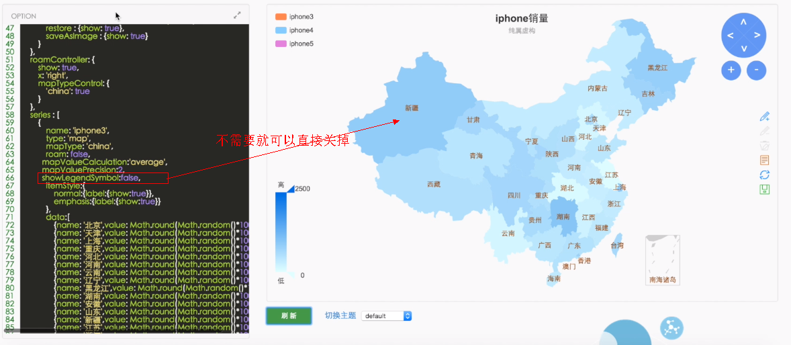Image resolution: width=791 pixels, height=345 pixels.
Task: Select 湖北 province on the map
Action: click(x=567, y=188)
